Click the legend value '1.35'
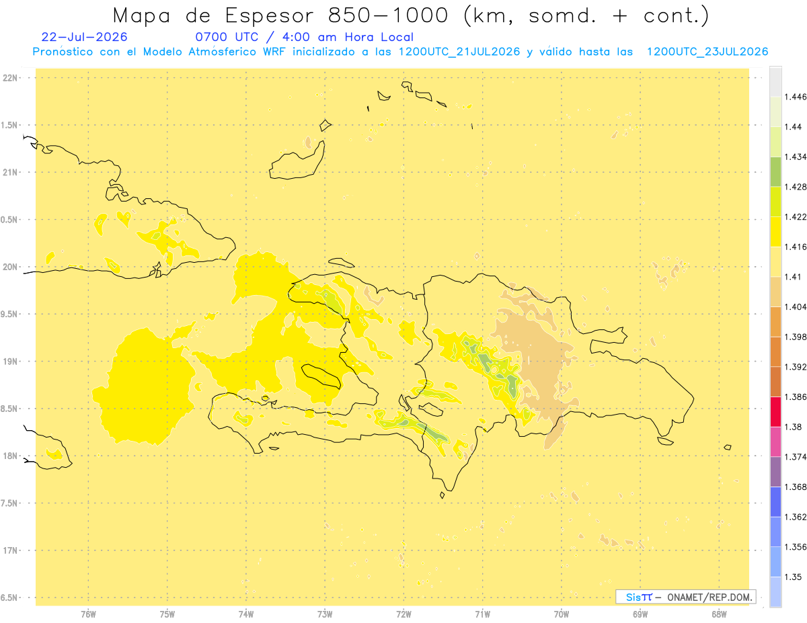The height and width of the screenshot is (623, 807). point(793,577)
